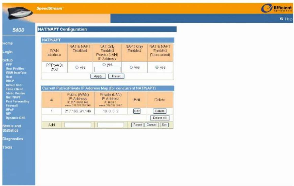Click the NAT Only Private LAN IP field
This screenshot has height=186, width=294.
[107, 70]
